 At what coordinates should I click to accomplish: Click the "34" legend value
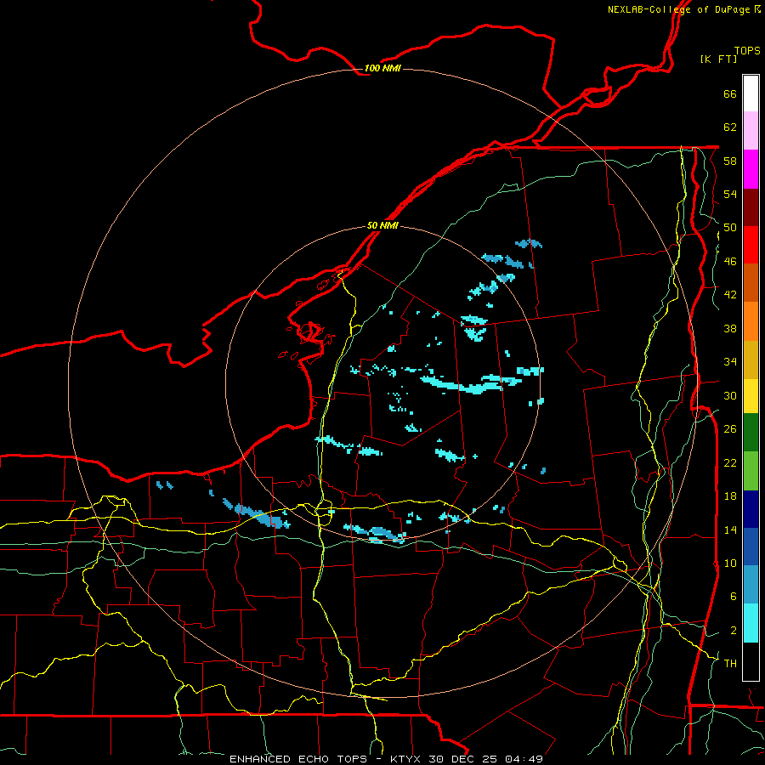click(730, 362)
